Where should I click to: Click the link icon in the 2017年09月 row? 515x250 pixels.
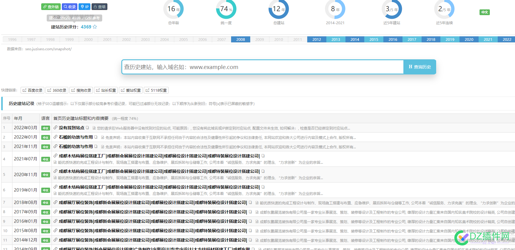pos(56,212)
